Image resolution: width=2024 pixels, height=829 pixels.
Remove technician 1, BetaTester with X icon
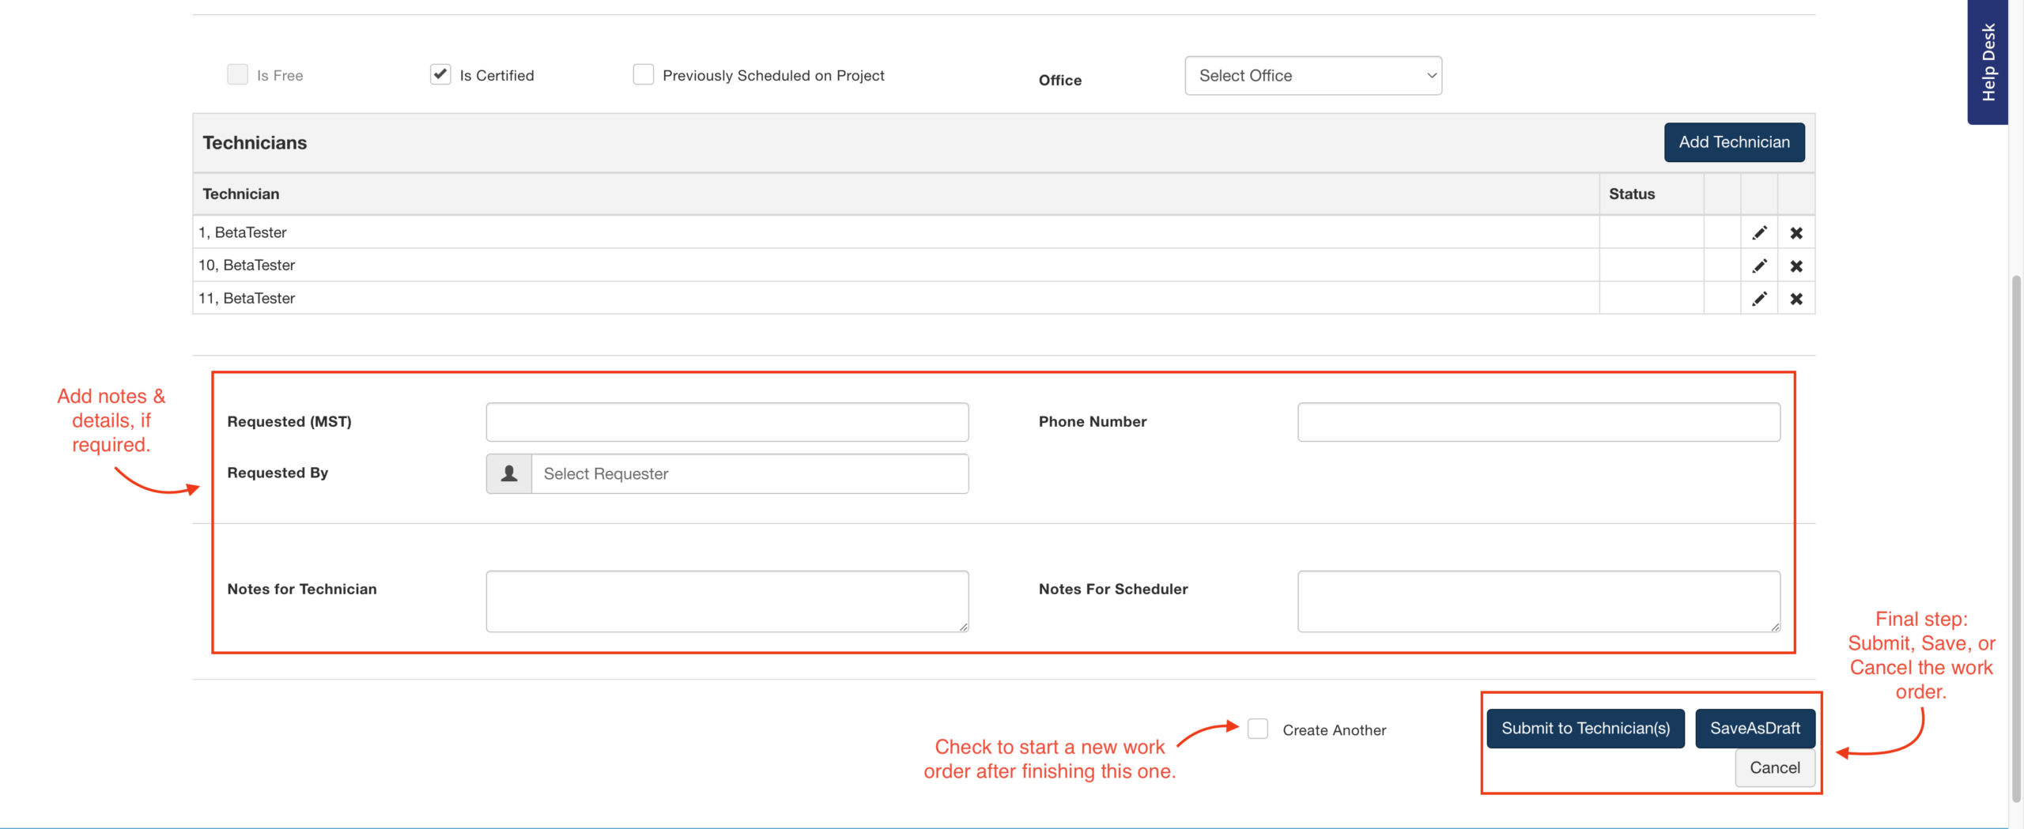[x=1796, y=233]
